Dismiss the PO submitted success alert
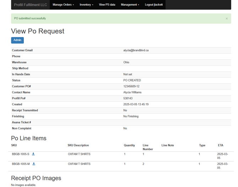 tap(227, 18)
